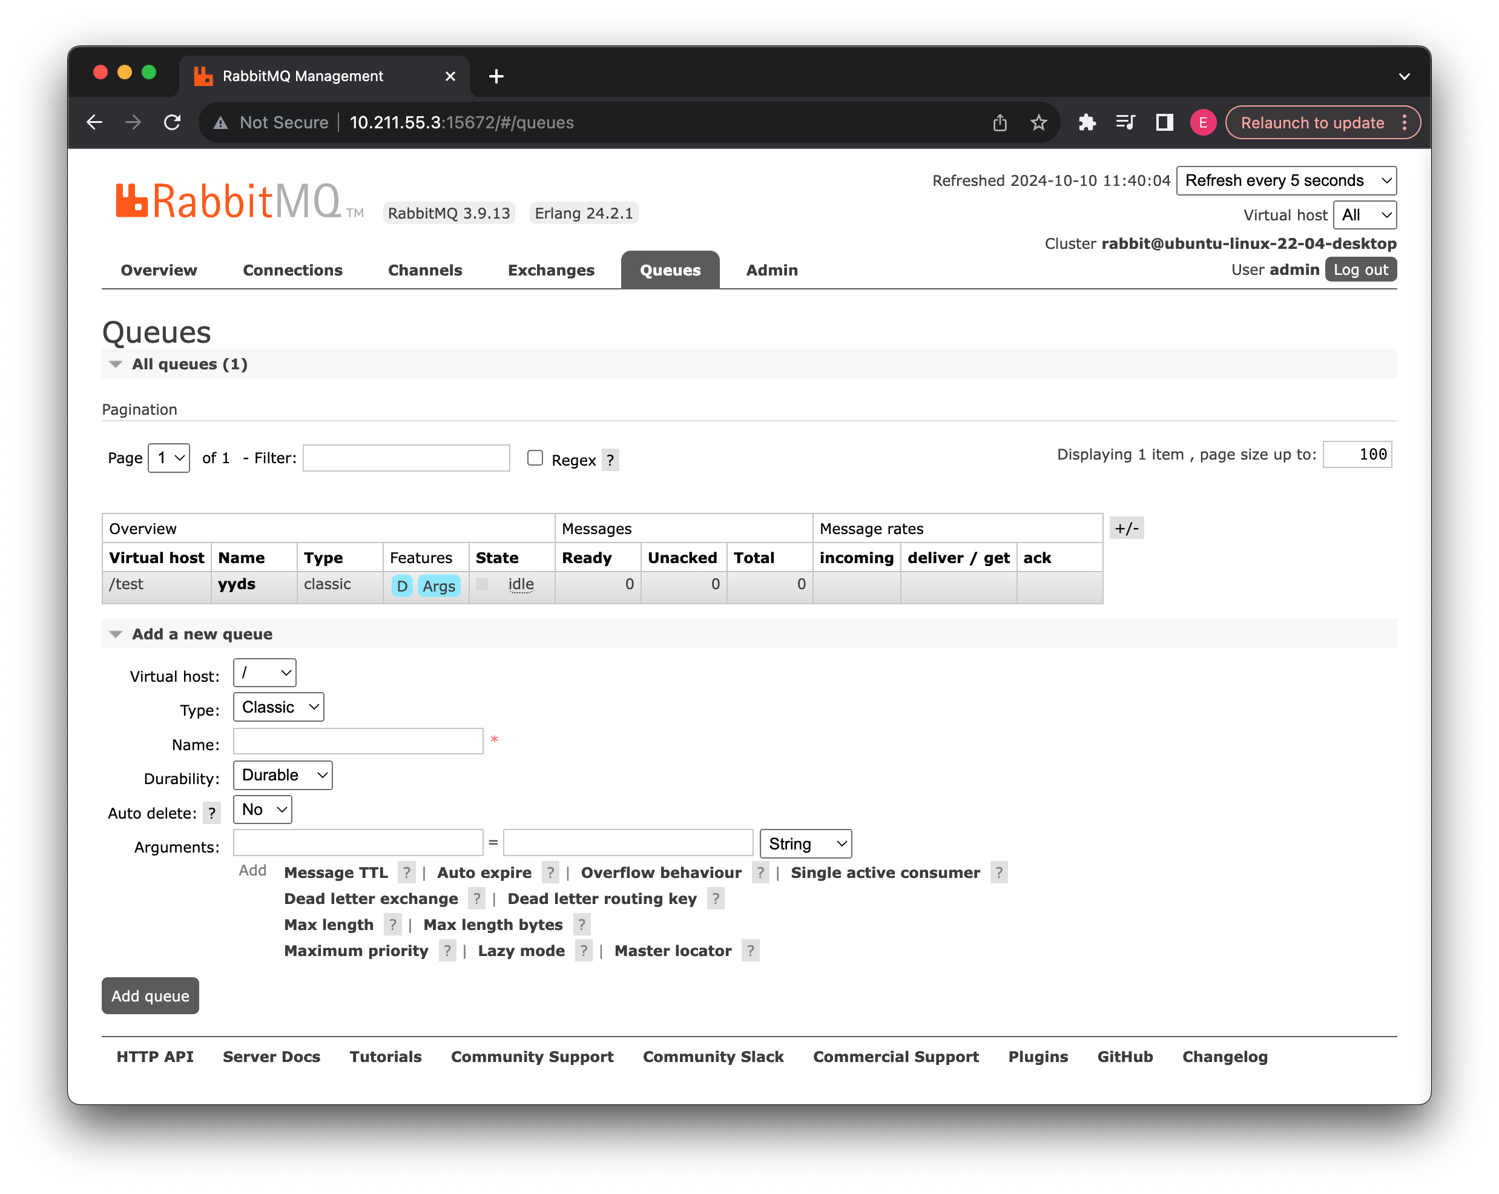
Task: Open the browser side panel icon
Action: [x=1165, y=122]
